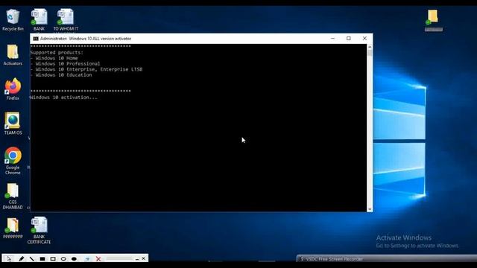Click the console scrollbar up arrow

[370, 47]
